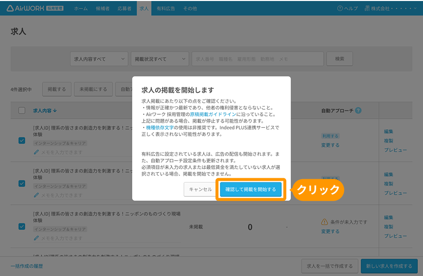The width and height of the screenshot is (423, 276).
Task: Click 新しい求人を作成する button
Action: coord(389,266)
